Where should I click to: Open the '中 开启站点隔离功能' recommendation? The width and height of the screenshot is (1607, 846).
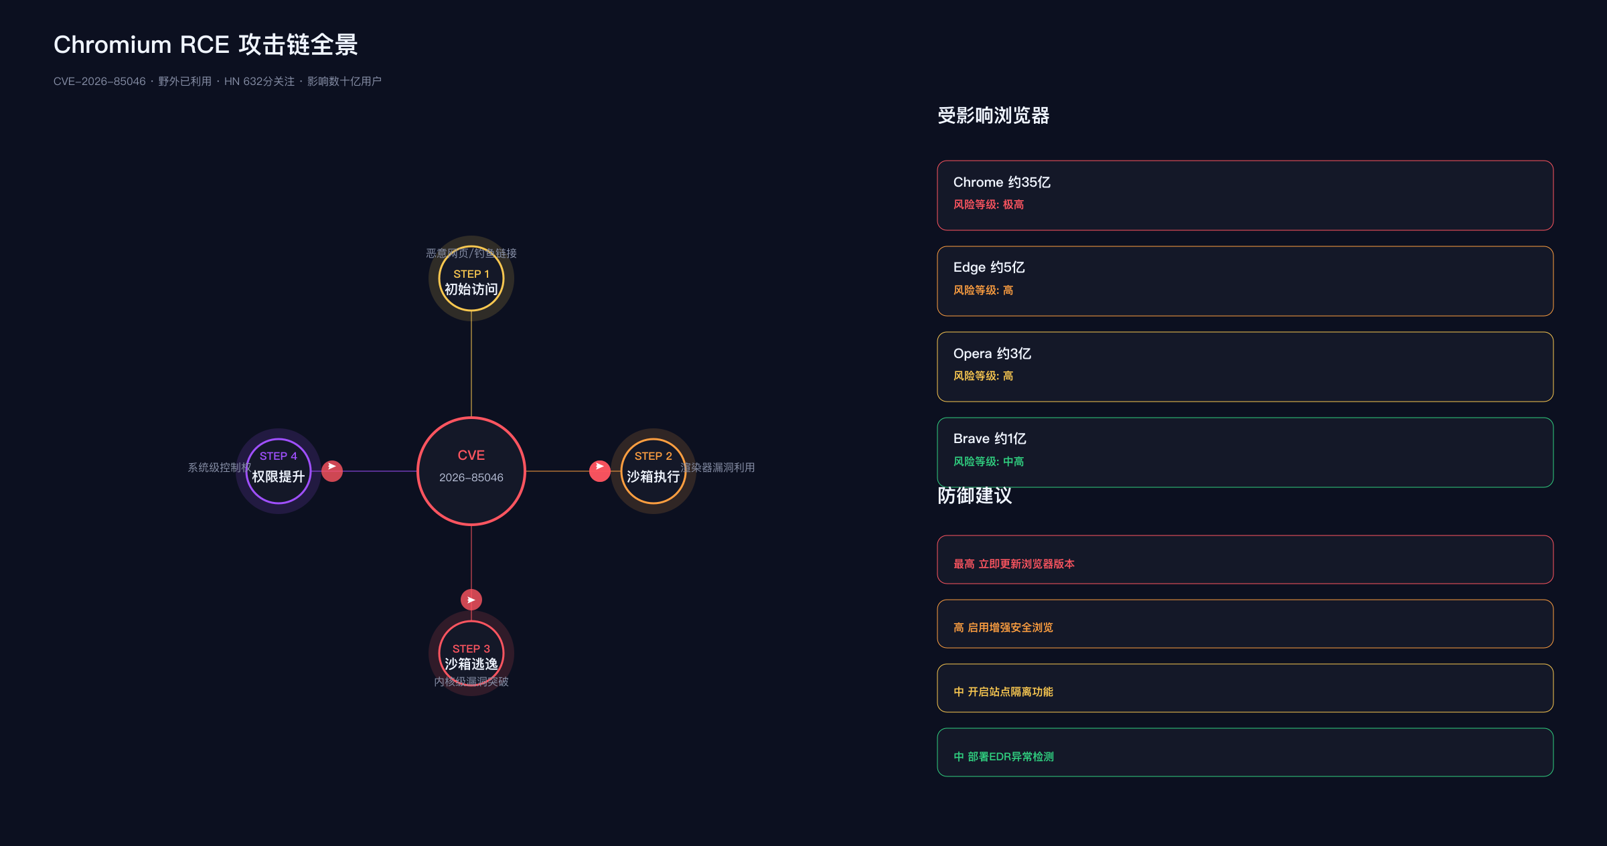[x=1245, y=688]
